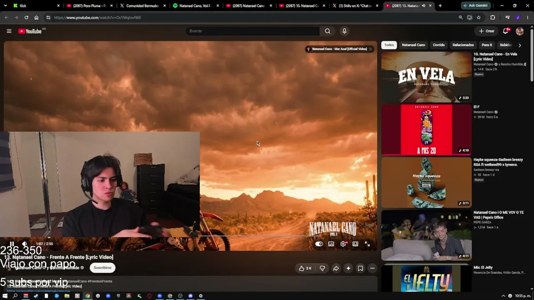
Task: Toggle subtitles in the video player
Action: (331, 244)
